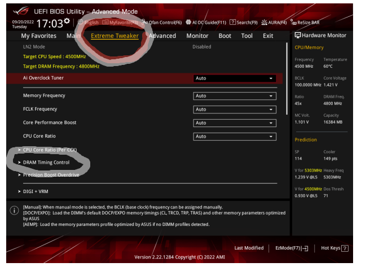
Task: Expand DIGI + VRM submenu
Action: [x=33, y=191]
